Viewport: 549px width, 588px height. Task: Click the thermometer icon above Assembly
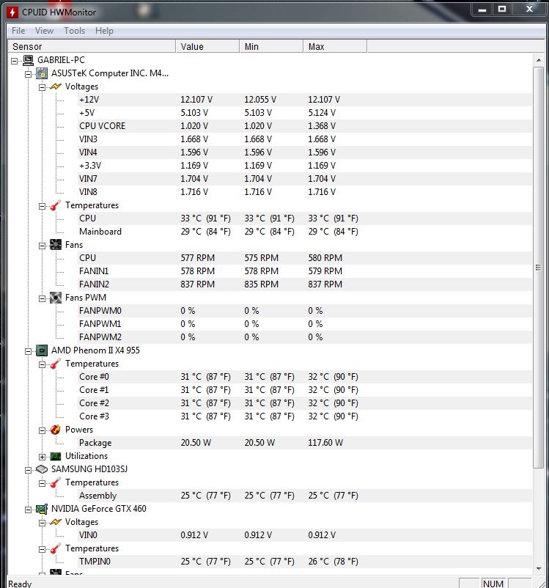point(56,482)
